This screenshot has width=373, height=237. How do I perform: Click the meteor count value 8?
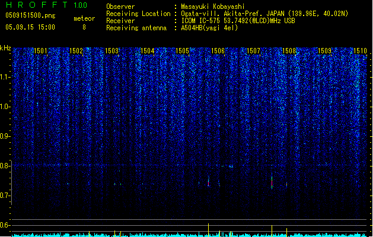pyautogui.click(x=84, y=27)
